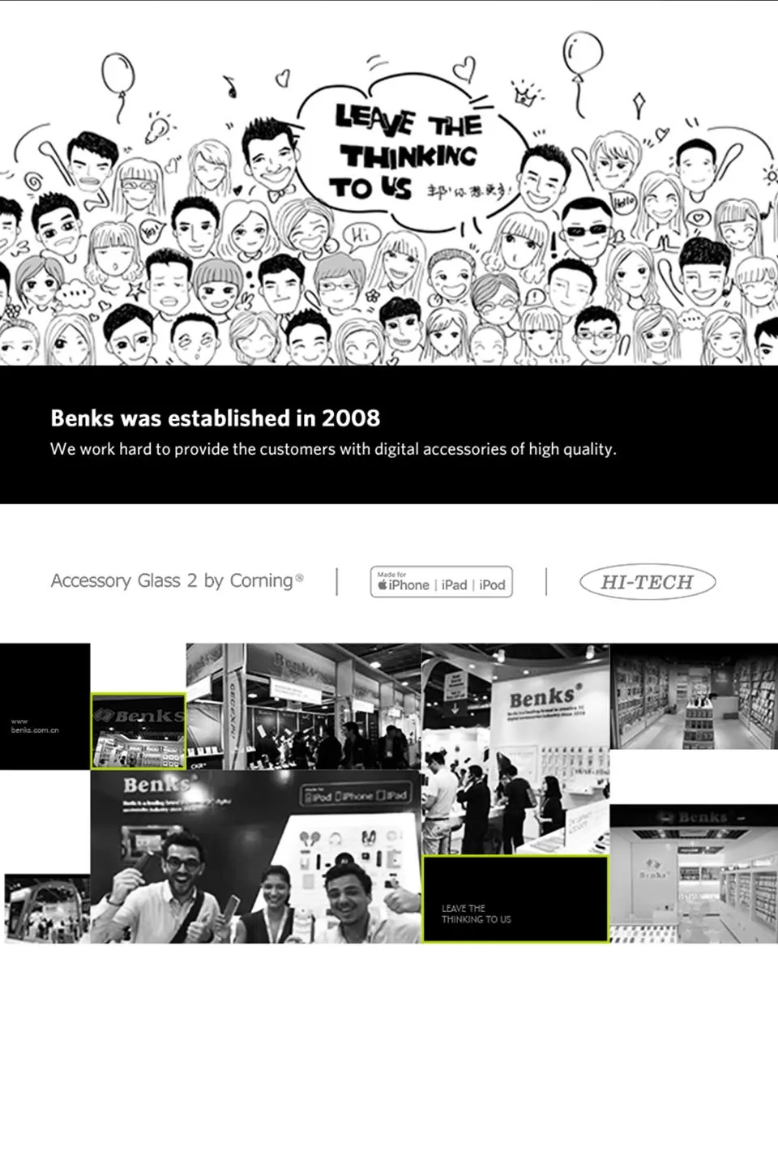Click the Made for iPhone iPad iPod badge
This screenshot has height=1160, width=778.
[x=442, y=582]
